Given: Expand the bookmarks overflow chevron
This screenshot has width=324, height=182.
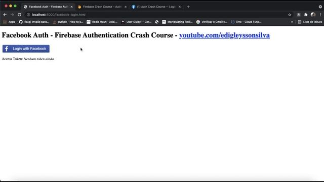Looking at the screenshot, I should (292, 22).
